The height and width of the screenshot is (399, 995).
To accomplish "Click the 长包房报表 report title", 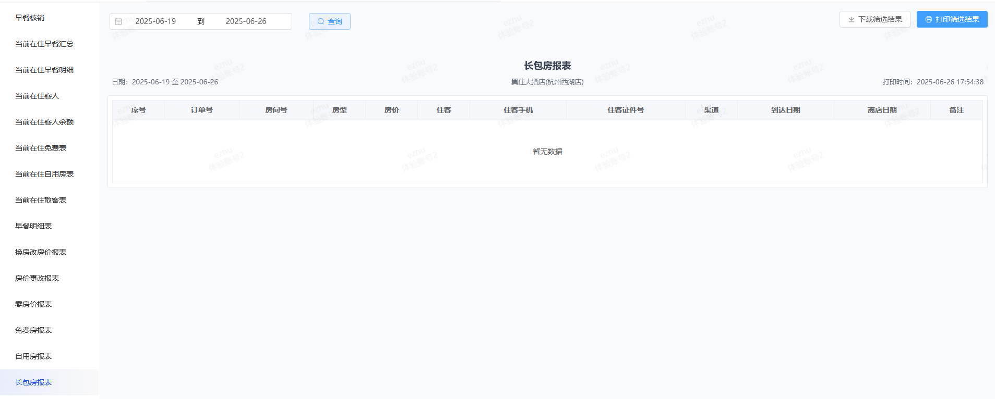I will point(547,66).
